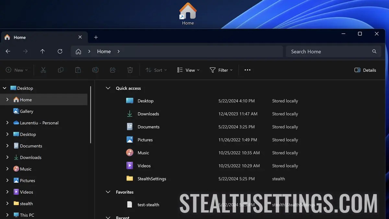Expand the Downloads node in the sidebar
The height and width of the screenshot is (219, 389).
tap(7, 158)
